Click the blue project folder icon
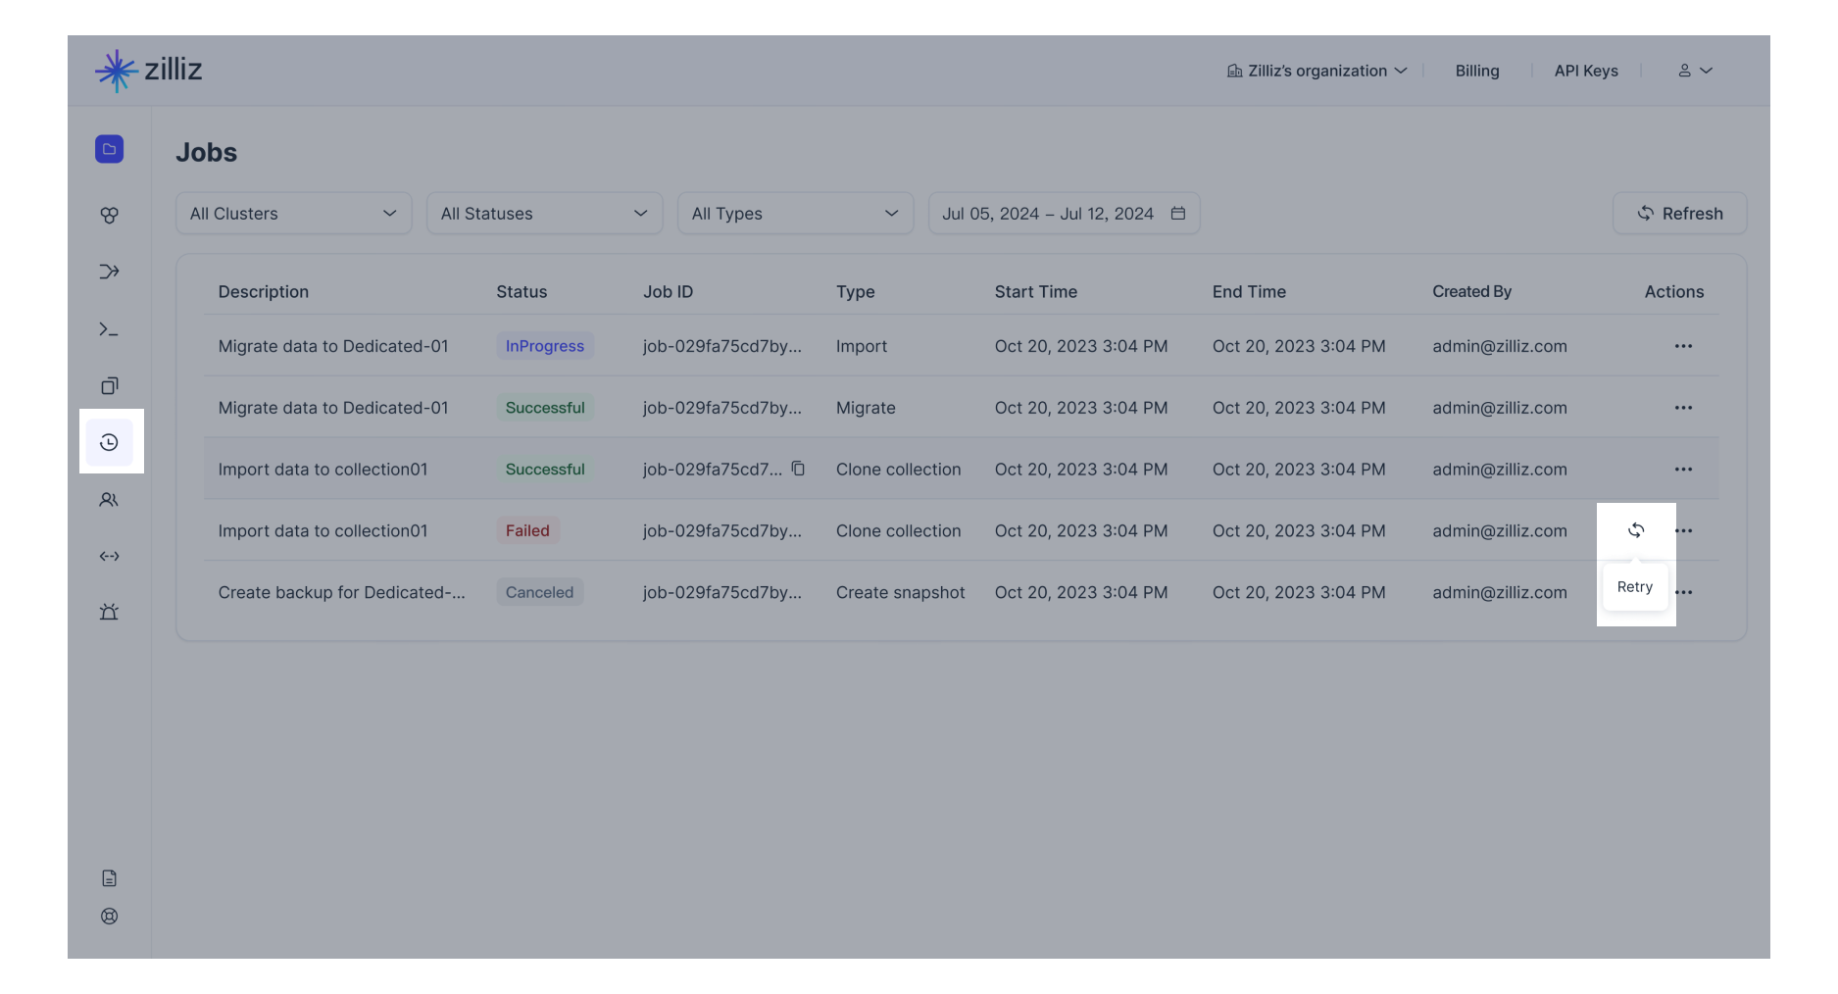The height and width of the screenshot is (994, 1838). (109, 149)
